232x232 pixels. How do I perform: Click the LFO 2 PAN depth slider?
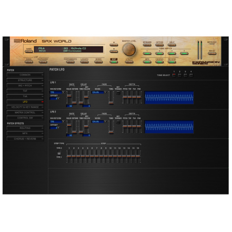(x=139, y=127)
